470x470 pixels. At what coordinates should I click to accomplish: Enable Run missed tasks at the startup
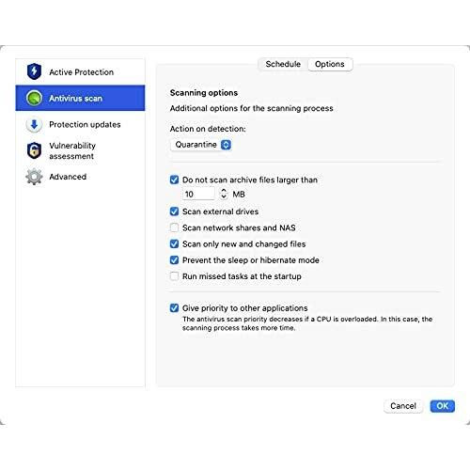tap(174, 276)
